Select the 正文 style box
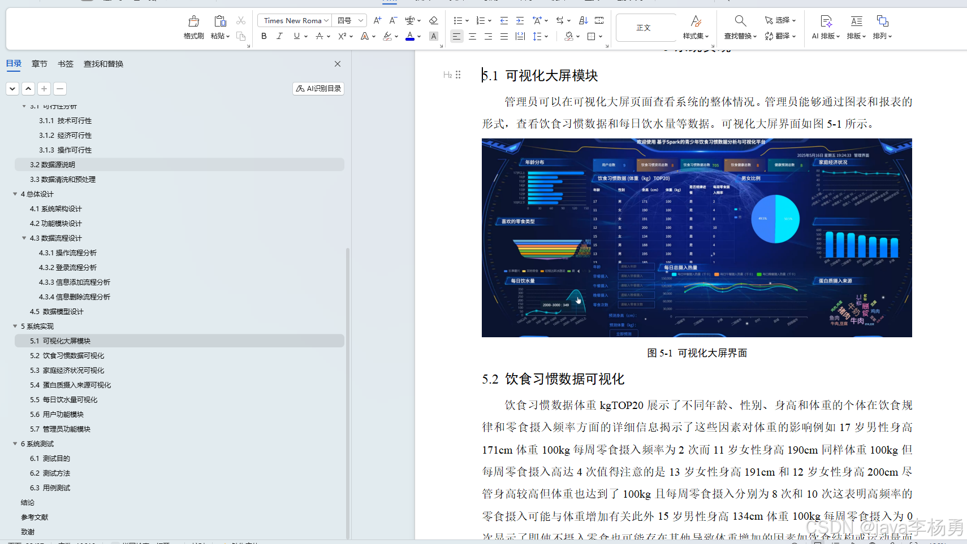This screenshot has height=544, width=967. click(x=646, y=28)
